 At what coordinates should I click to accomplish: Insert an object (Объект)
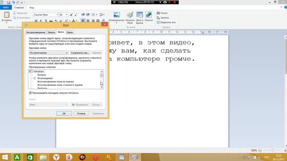(148, 17)
